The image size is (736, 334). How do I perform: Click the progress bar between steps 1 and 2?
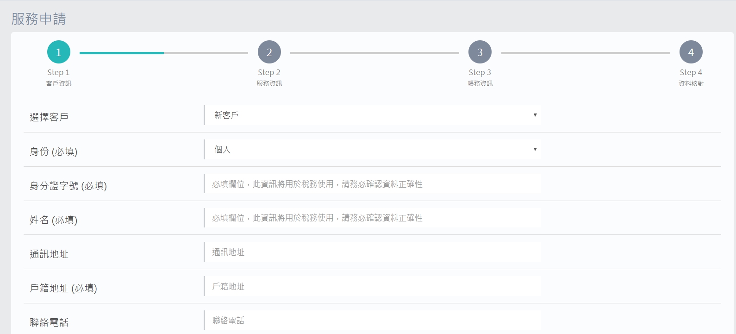(x=164, y=53)
